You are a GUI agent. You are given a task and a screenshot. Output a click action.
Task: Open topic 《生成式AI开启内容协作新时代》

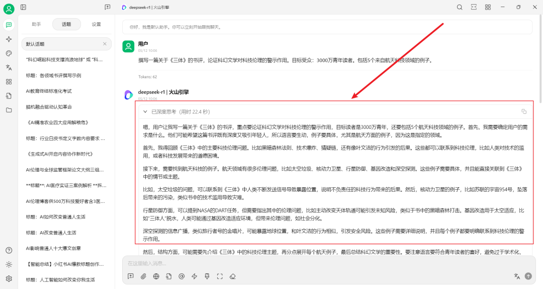click(x=66, y=154)
